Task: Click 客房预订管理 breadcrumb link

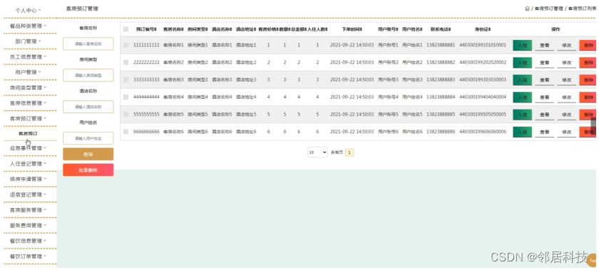Action: tap(549, 9)
